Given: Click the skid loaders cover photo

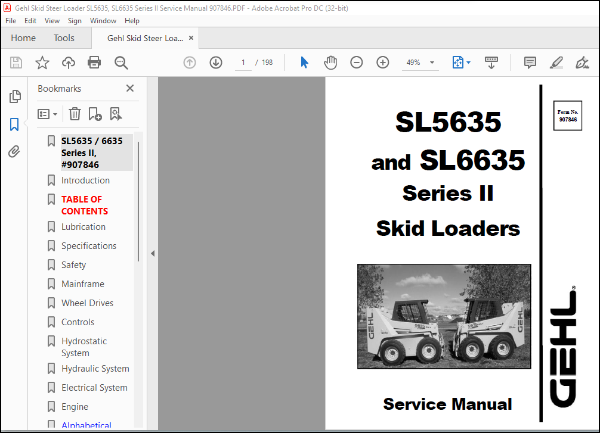Looking at the screenshot, I should tap(444, 316).
